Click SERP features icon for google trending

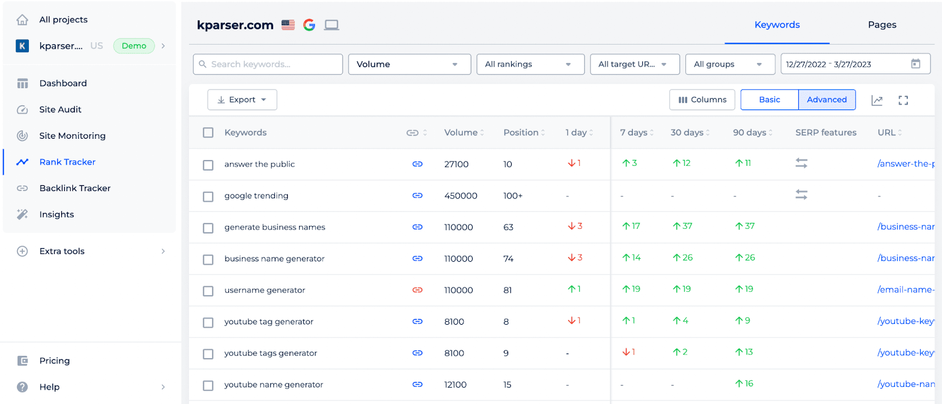click(x=801, y=194)
